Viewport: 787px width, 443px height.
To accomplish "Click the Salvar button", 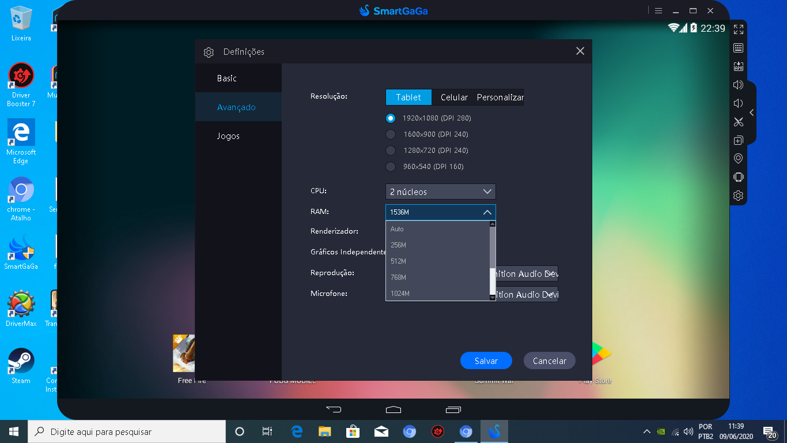I will (x=486, y=361).
